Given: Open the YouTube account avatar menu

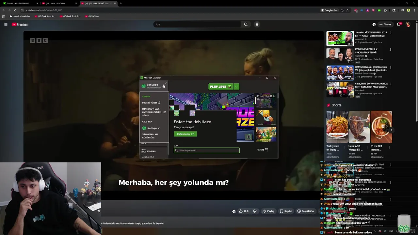Looking at the screenshot, I should tap(408, 24).
